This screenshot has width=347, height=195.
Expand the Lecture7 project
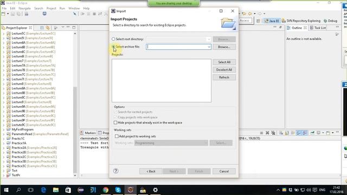3,61
